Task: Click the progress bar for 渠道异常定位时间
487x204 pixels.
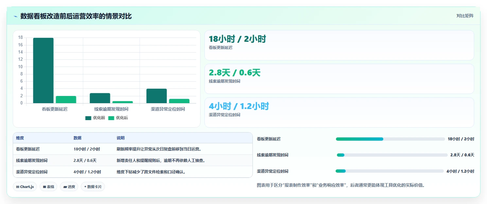Action: (x=390, y=171)
